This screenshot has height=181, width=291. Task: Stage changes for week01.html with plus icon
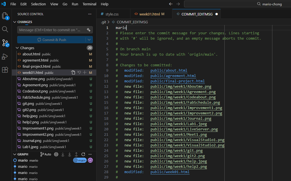(x=85, y=73)
